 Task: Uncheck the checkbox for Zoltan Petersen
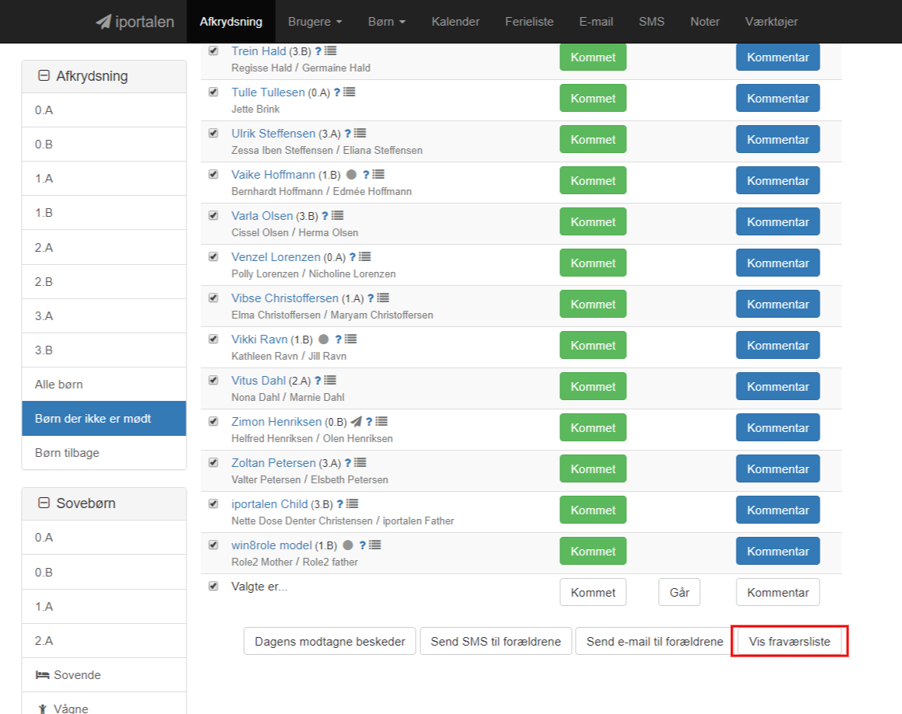click(x=214, y=462)
